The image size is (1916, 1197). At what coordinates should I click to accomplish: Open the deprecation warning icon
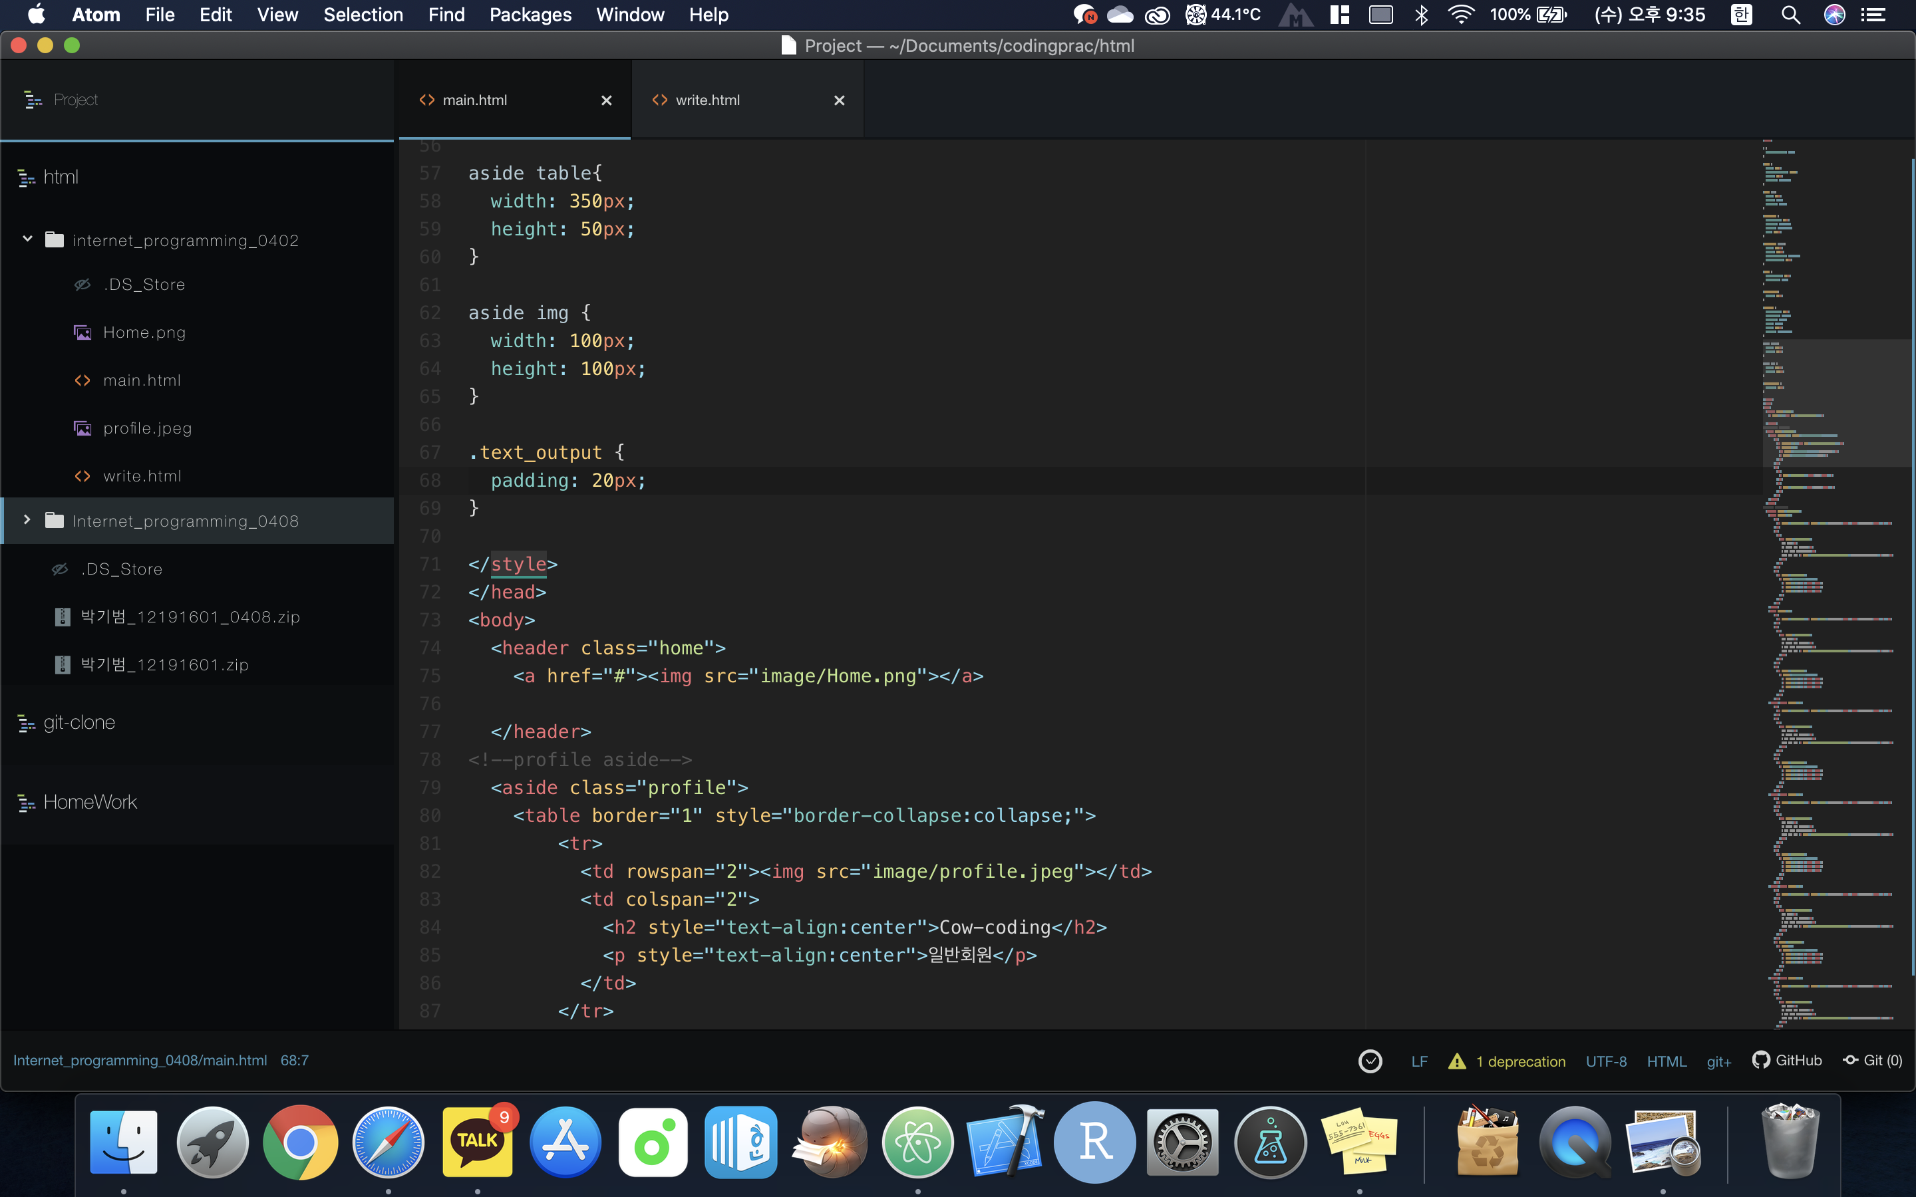[1457, 1061]
